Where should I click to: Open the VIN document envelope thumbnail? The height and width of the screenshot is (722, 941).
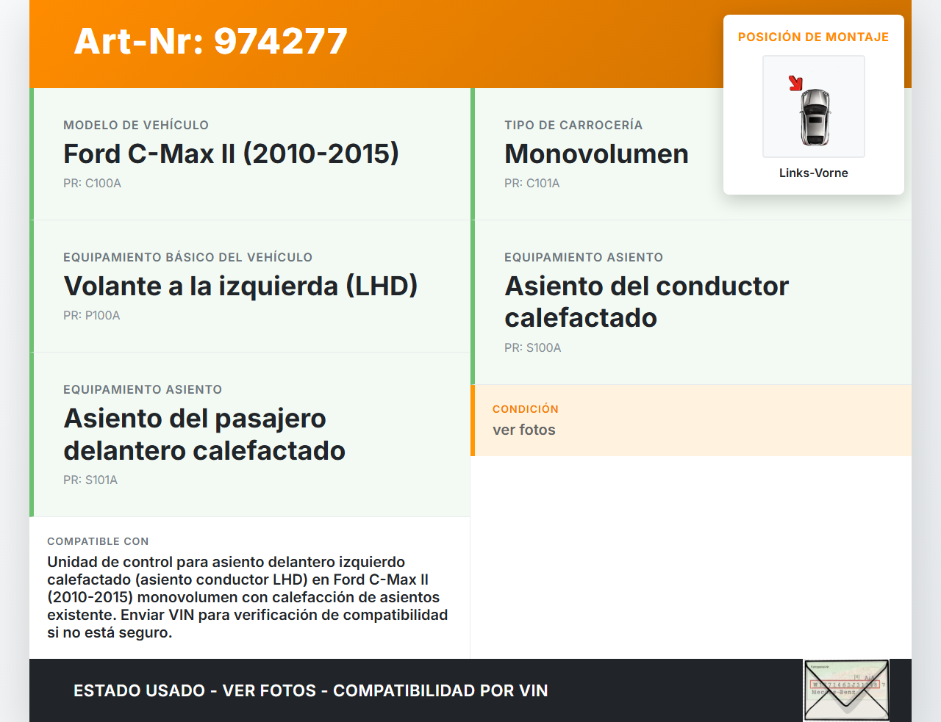pos(847,690)
